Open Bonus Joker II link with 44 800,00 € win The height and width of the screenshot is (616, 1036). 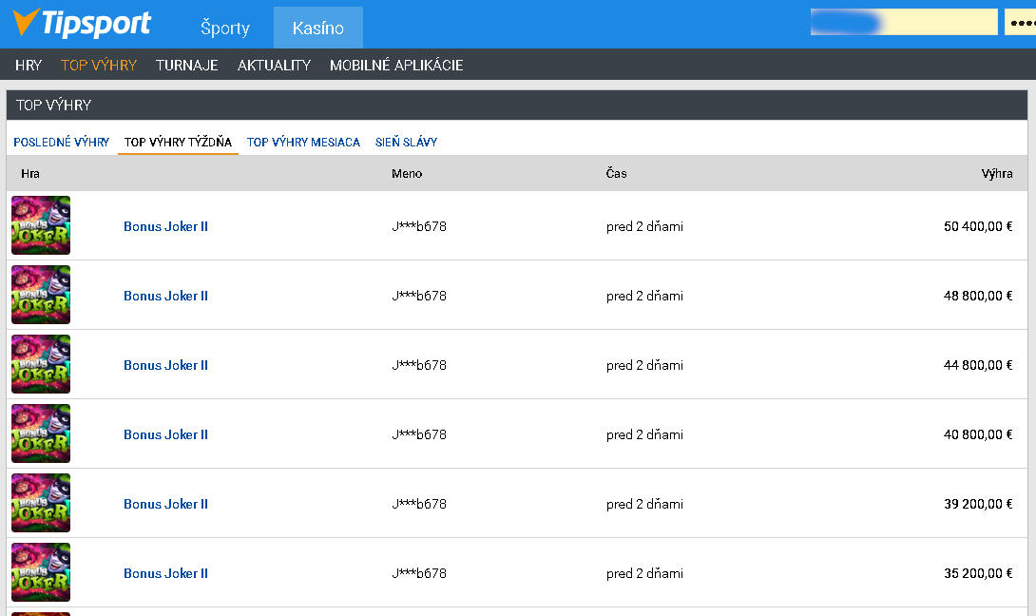165,365
